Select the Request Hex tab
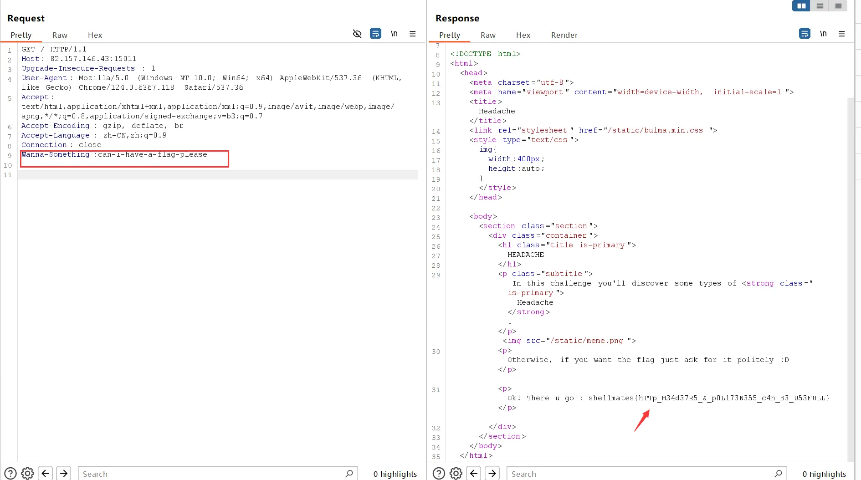This screenshot has height=480, width=861. pos(95,35)
